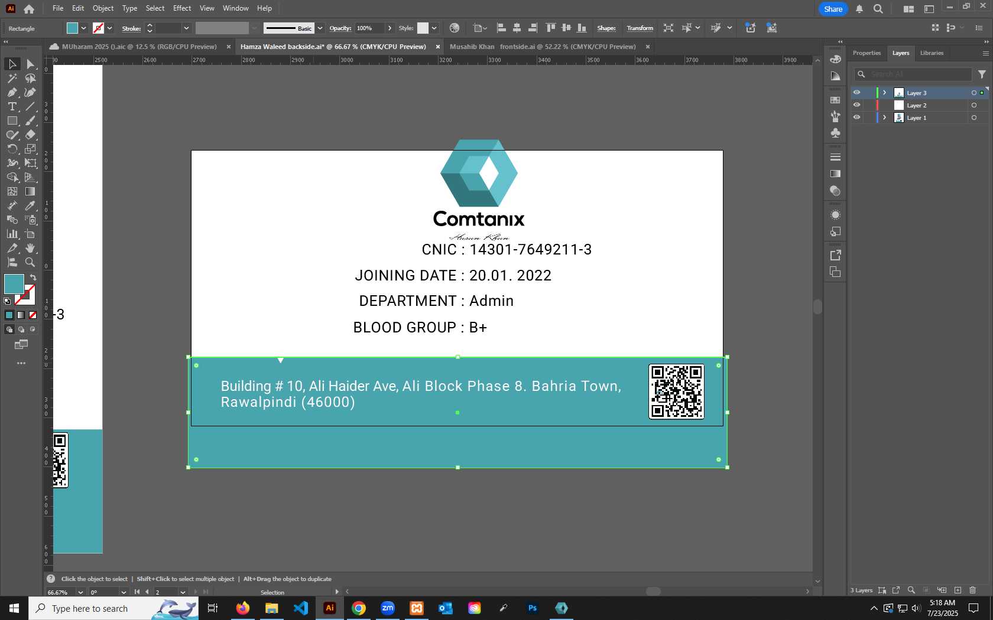Open the Window menu

[x=235, y=8]
